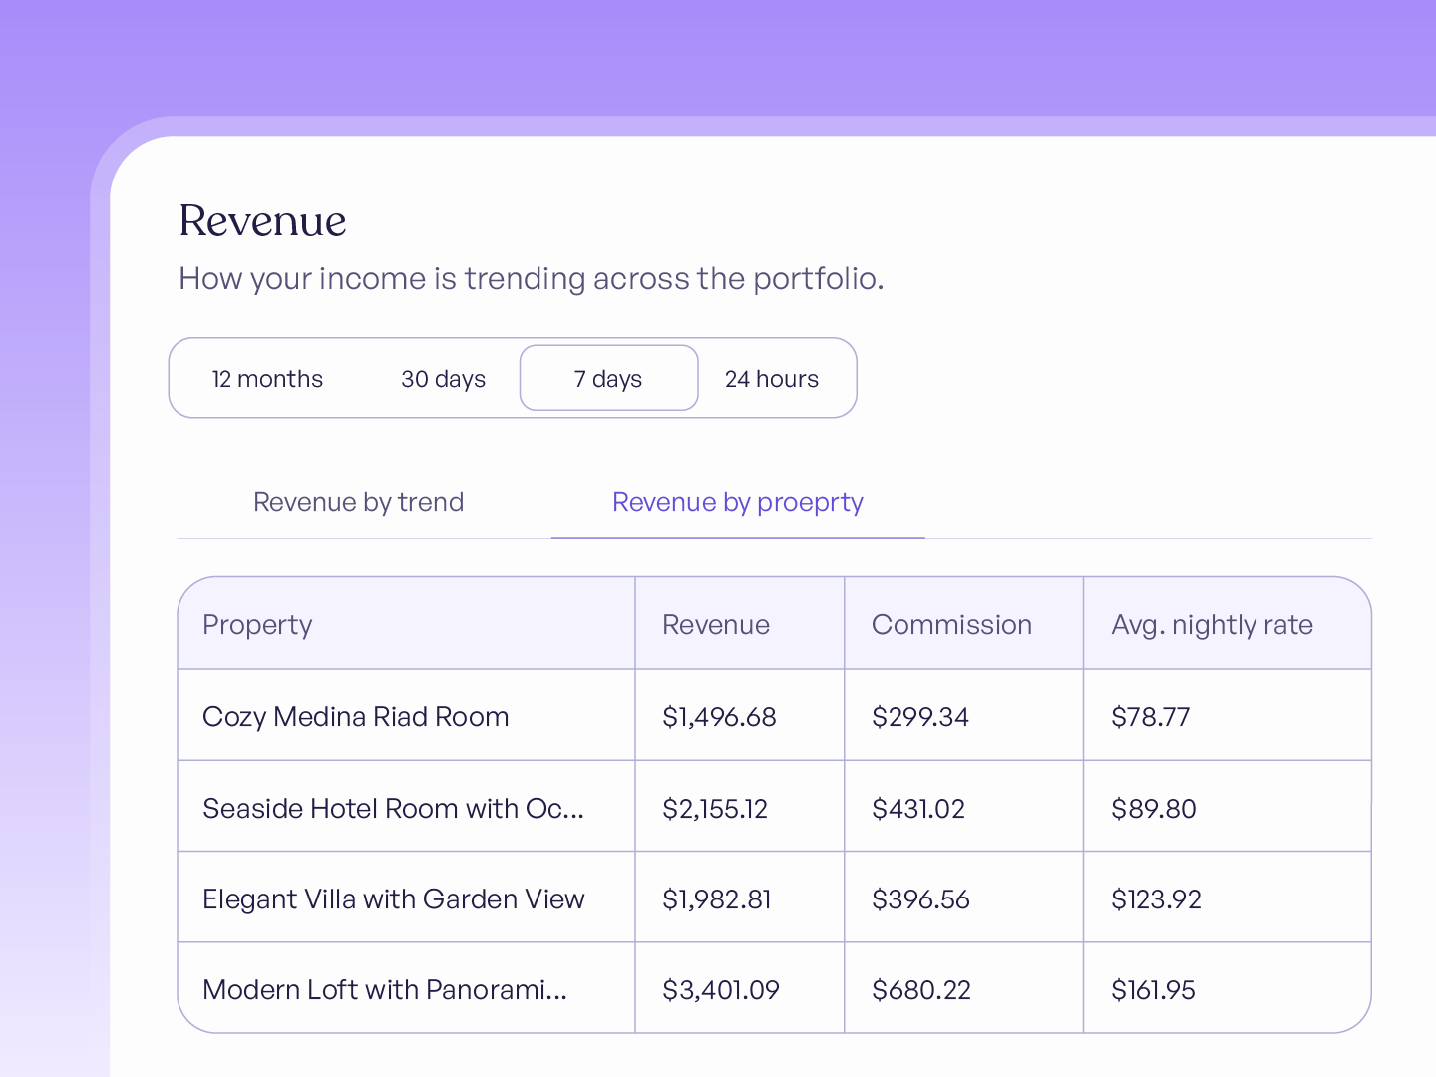Open Modern Loft with Panorami... row
Viewport: 1436px width, 1077px height.
[x=774, y=988]
